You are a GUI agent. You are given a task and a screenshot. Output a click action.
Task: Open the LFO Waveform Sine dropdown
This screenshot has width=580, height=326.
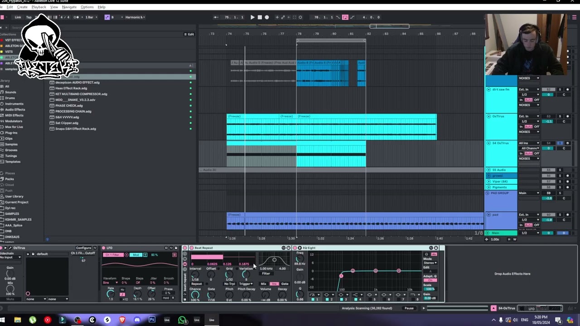(110, 283)
